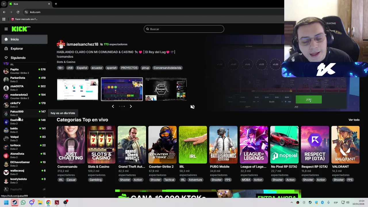Open Explorar in the sidebar
Screen dimensions: 368x207
coord(24,49)
